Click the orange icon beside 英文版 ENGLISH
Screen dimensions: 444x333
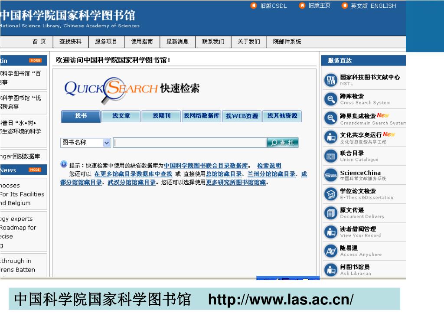(345, 5)
